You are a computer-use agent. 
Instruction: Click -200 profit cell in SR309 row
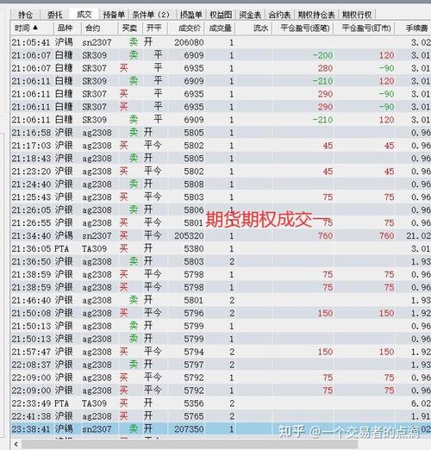coord(322,55)
